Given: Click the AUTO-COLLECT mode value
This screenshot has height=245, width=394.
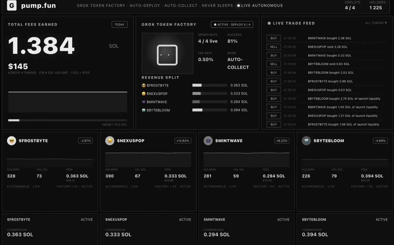Looking at the screenshot, I should pyautogui.click(x=238, y=64).
